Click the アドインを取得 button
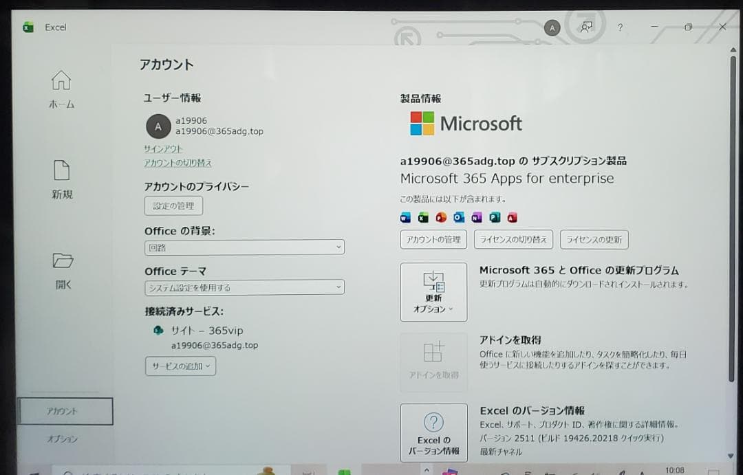The image size is (743, 475). [x=433, y=362]
